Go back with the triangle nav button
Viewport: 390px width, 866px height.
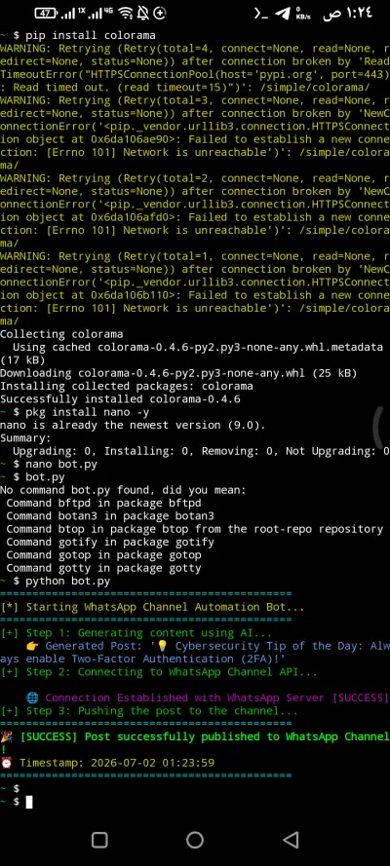(x=291, y=840)
